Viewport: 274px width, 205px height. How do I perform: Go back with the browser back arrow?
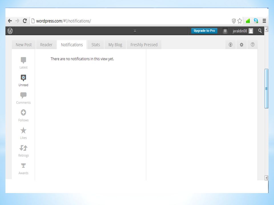tap(10, 21)
